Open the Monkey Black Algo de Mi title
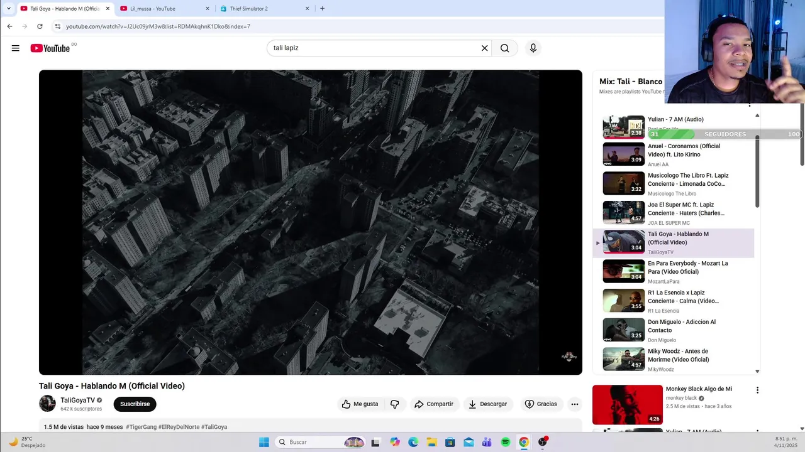Image resolution: width=805 pixels, height=452 pixels. click(x=699, y=389)
